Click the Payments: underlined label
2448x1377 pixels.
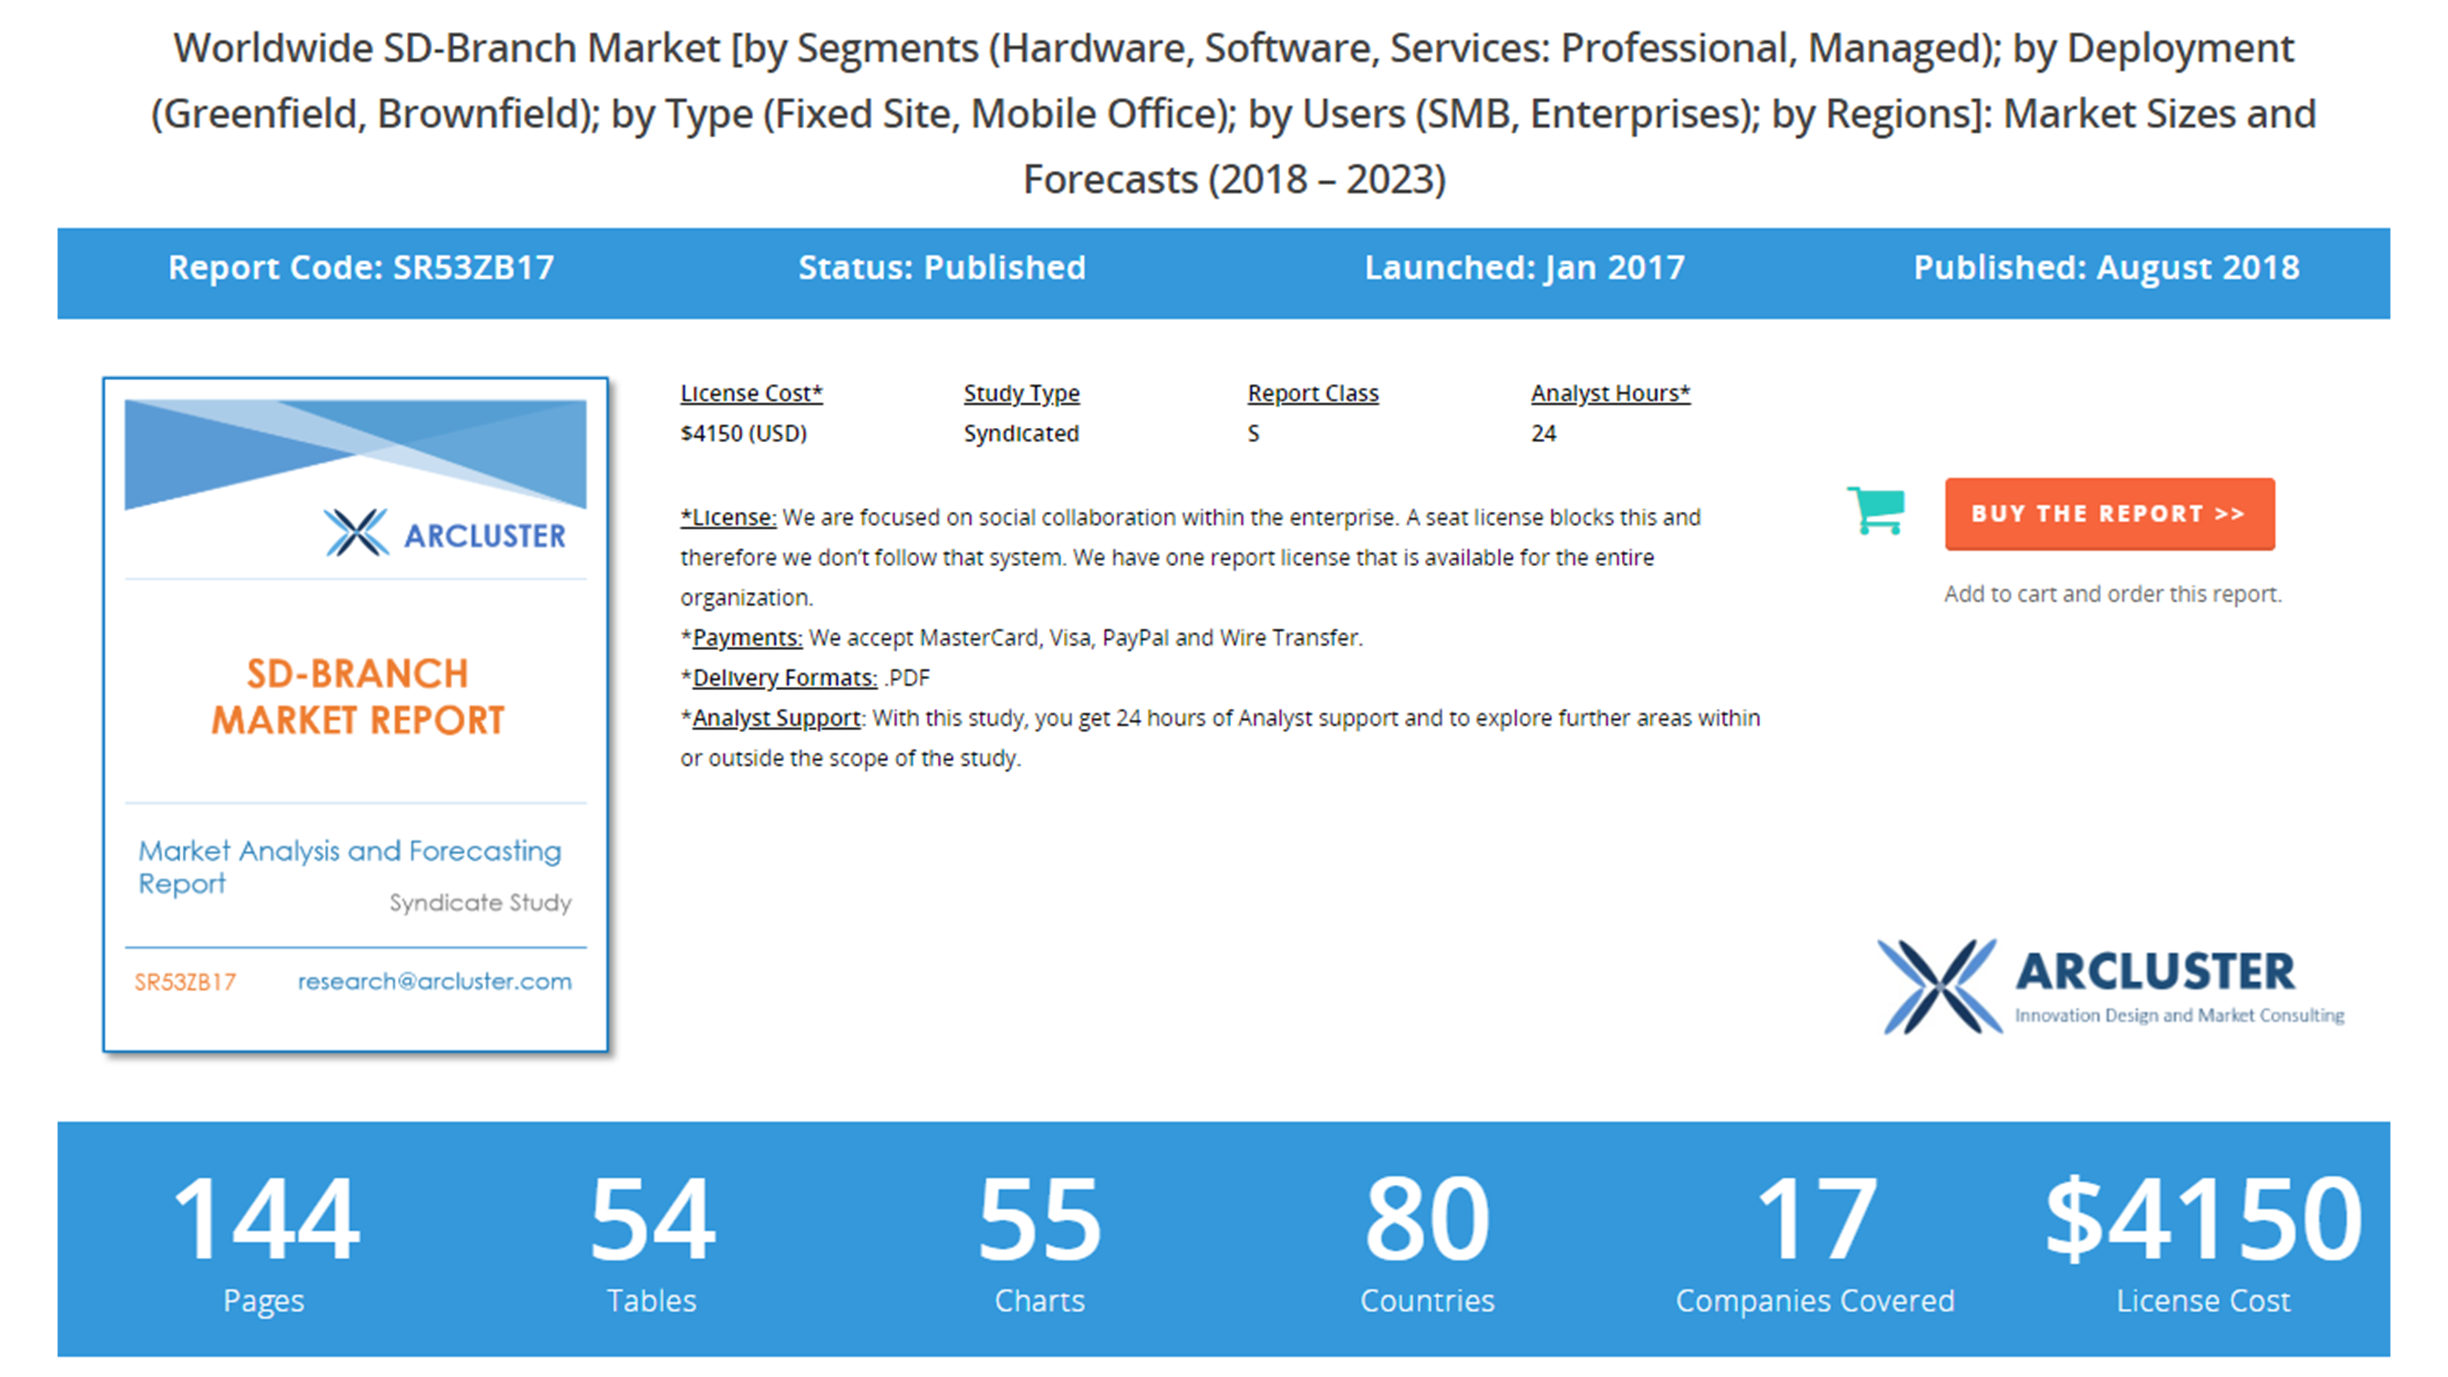(x=748, y=638)
